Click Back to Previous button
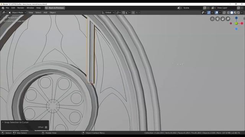The width and height of the screenshot is (245, 137). (x=55, y=8)
